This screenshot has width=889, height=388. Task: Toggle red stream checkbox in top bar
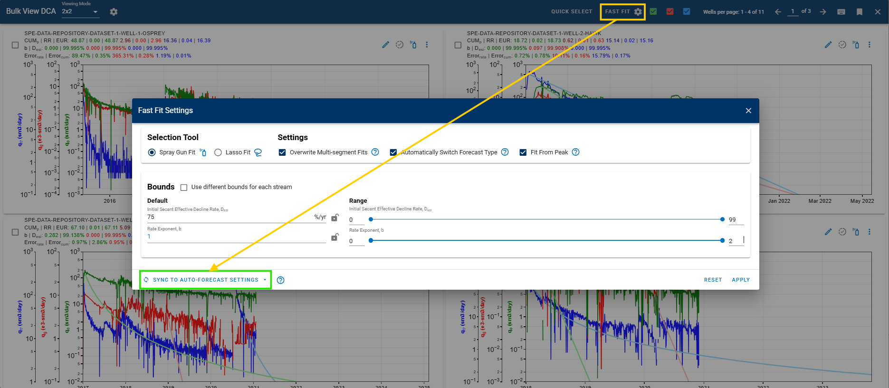click(x=670, y=11)
